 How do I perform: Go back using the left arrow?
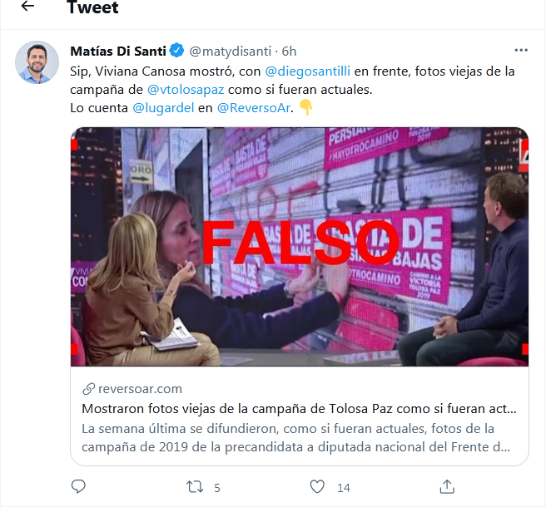[27, 6]
